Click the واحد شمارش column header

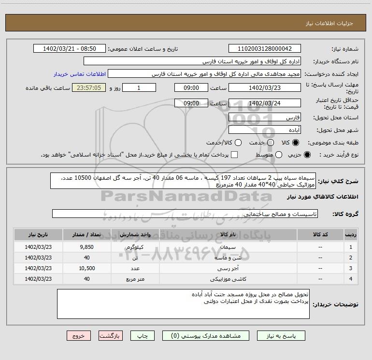[x=135, y=234]
